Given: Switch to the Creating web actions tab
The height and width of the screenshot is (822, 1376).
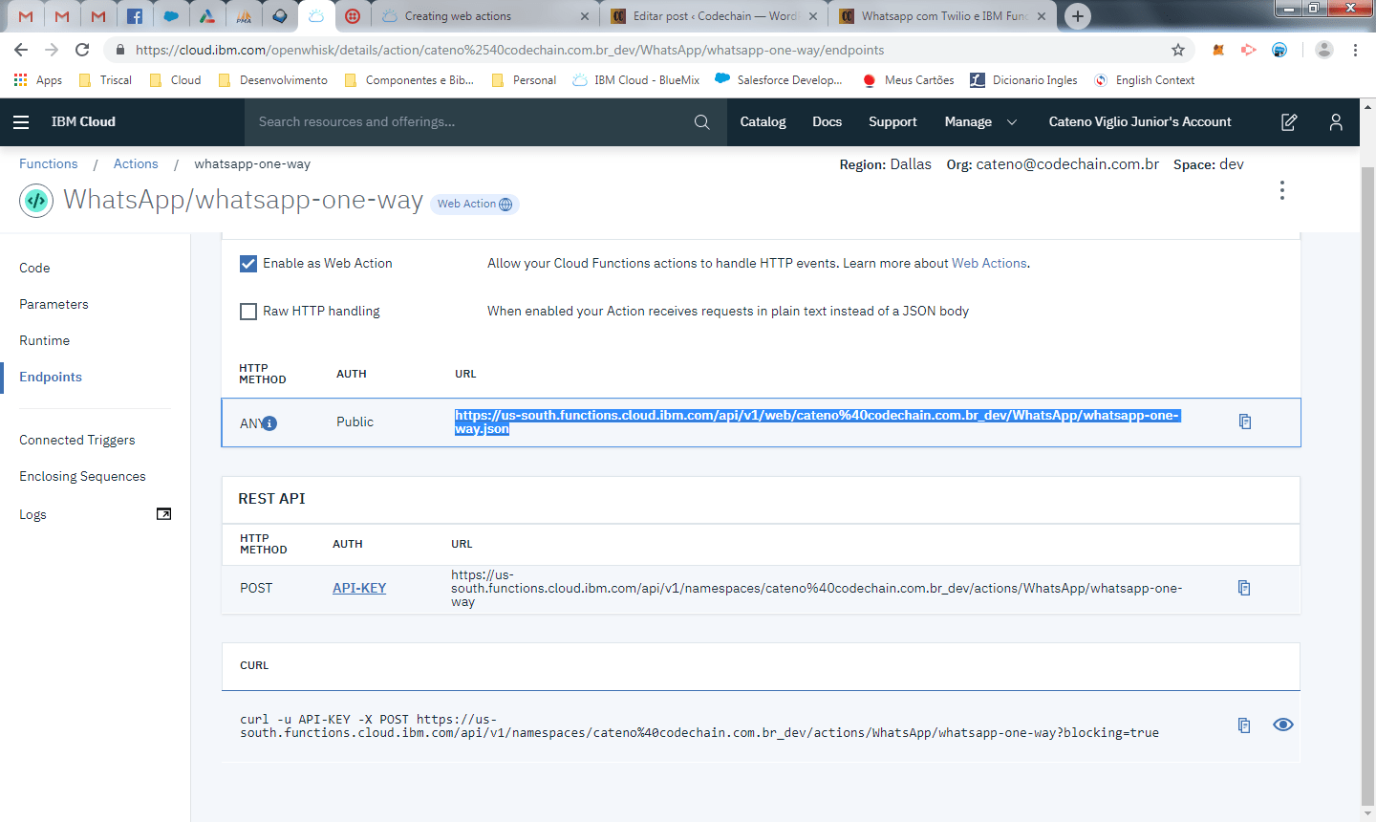Looking at the screenshot, I should pos(484,16).
